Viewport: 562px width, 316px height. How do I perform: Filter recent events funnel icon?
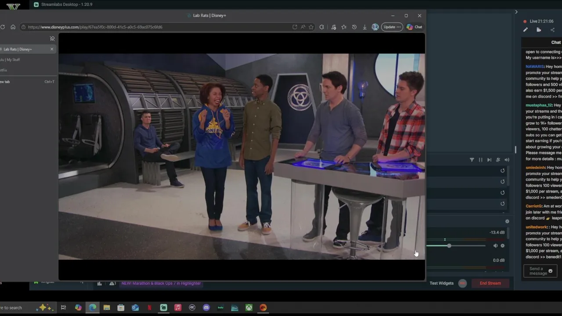[472, 160]
